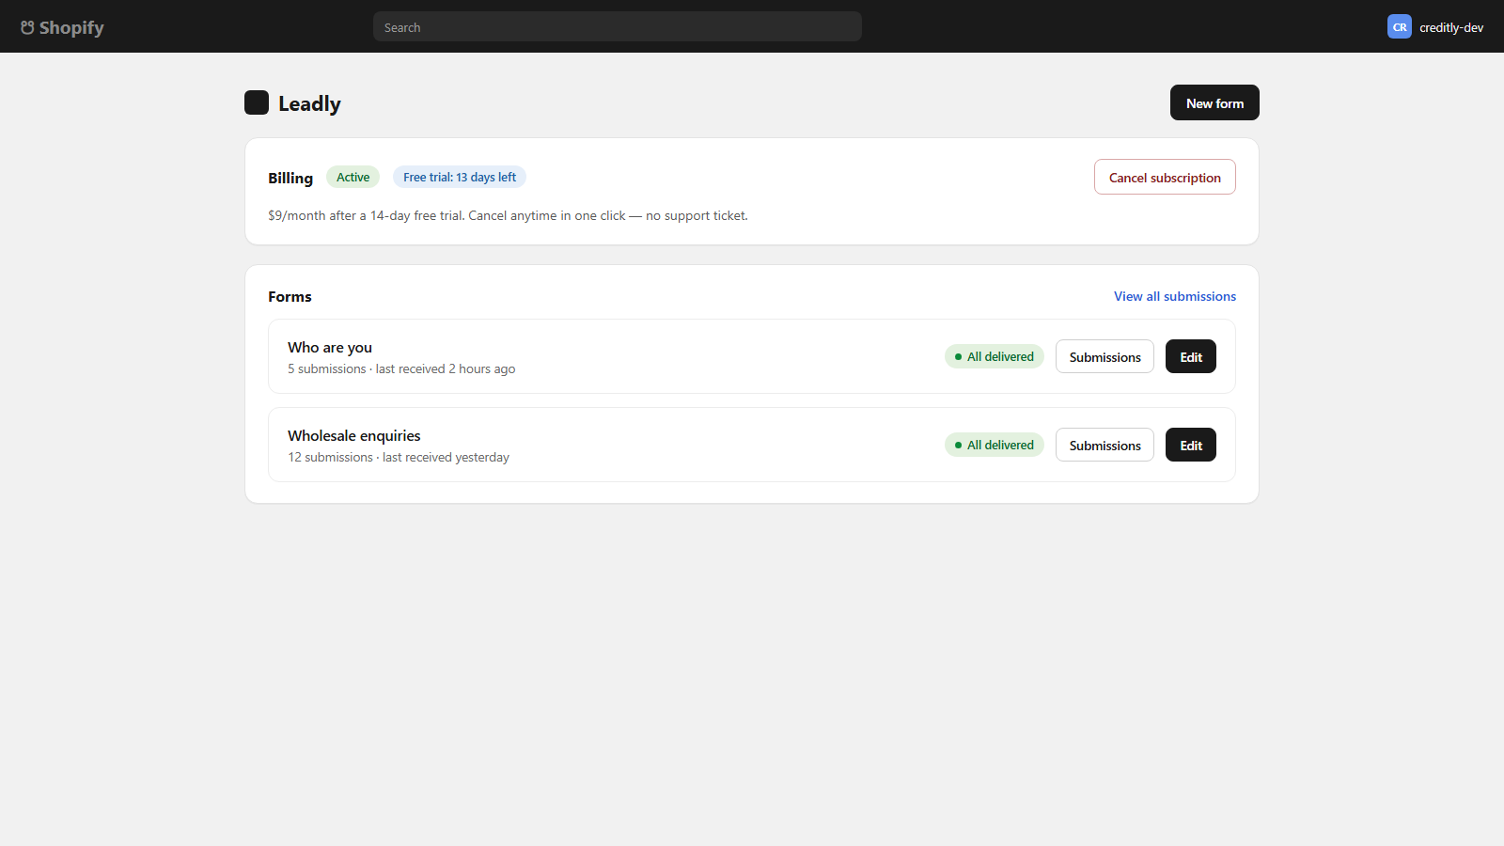This screenshot has width=1504, height=846.
Task: Click '5 submissions · last received 2 hours ago'
Action: tap(401, 368)
